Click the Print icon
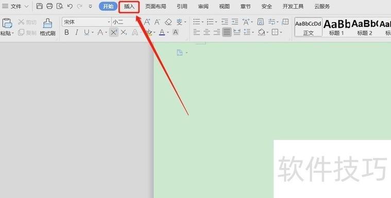This screenshot has height=198, width=391. [49, 6]
